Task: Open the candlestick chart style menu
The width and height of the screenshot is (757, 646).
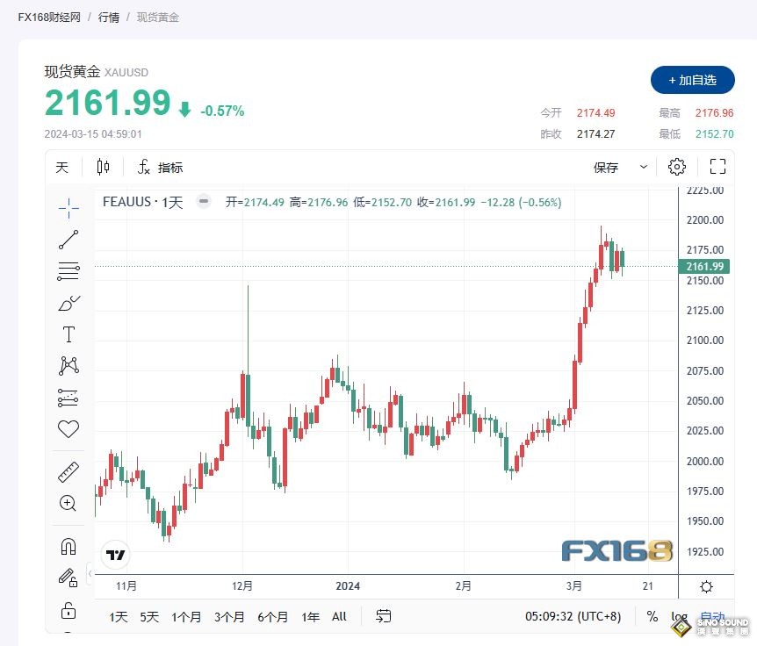Action: coord(104,168)
